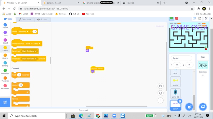The image size is (213, 119).
Task: Reload the browser page
Action: tap(14, 9)
